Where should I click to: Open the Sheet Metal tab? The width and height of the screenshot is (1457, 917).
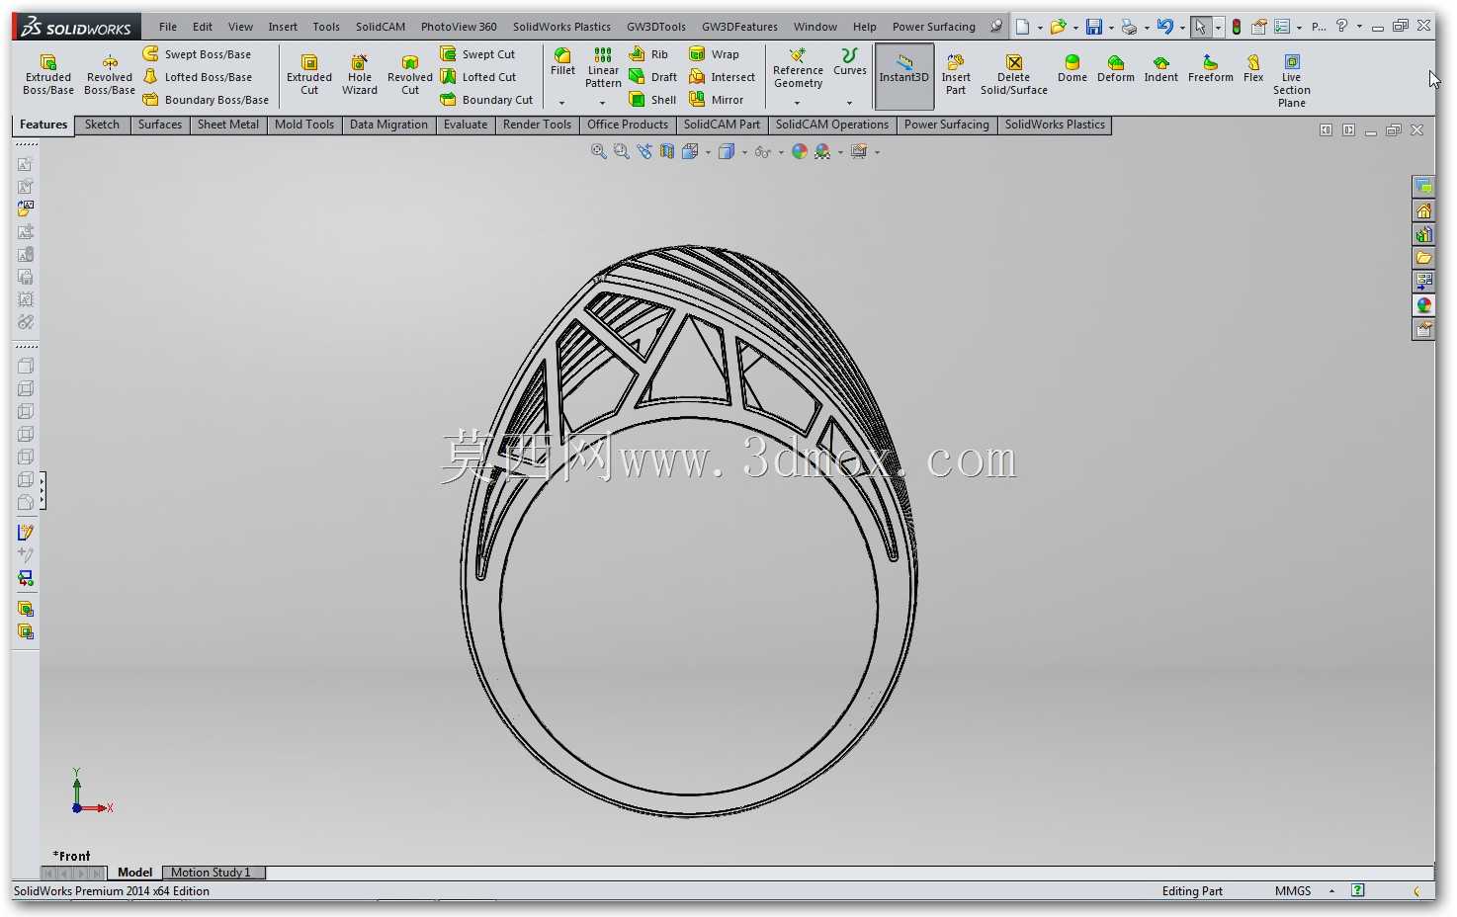[227, 125]
